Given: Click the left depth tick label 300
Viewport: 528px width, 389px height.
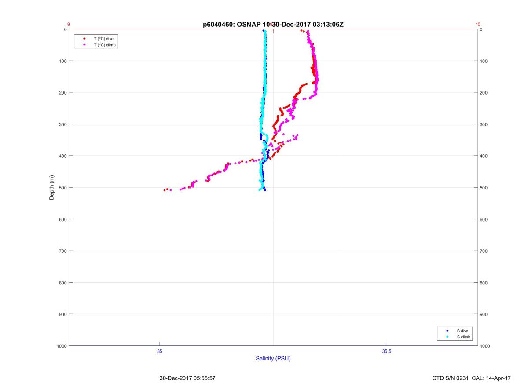Looking at the screenshot, I should click(x=63, y=124).
